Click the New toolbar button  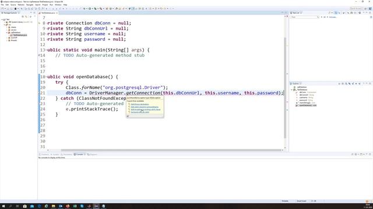coord(2,9)
